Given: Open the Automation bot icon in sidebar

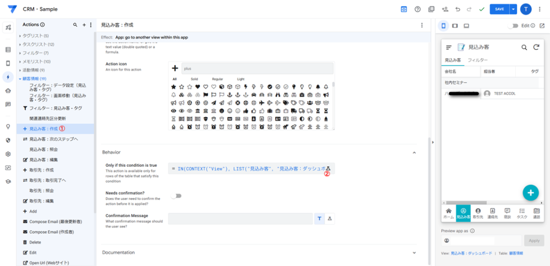Looking at the screenshot, I should [8, 91].
